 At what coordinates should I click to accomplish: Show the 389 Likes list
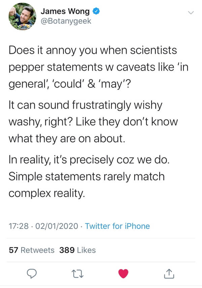coord(77,250)
